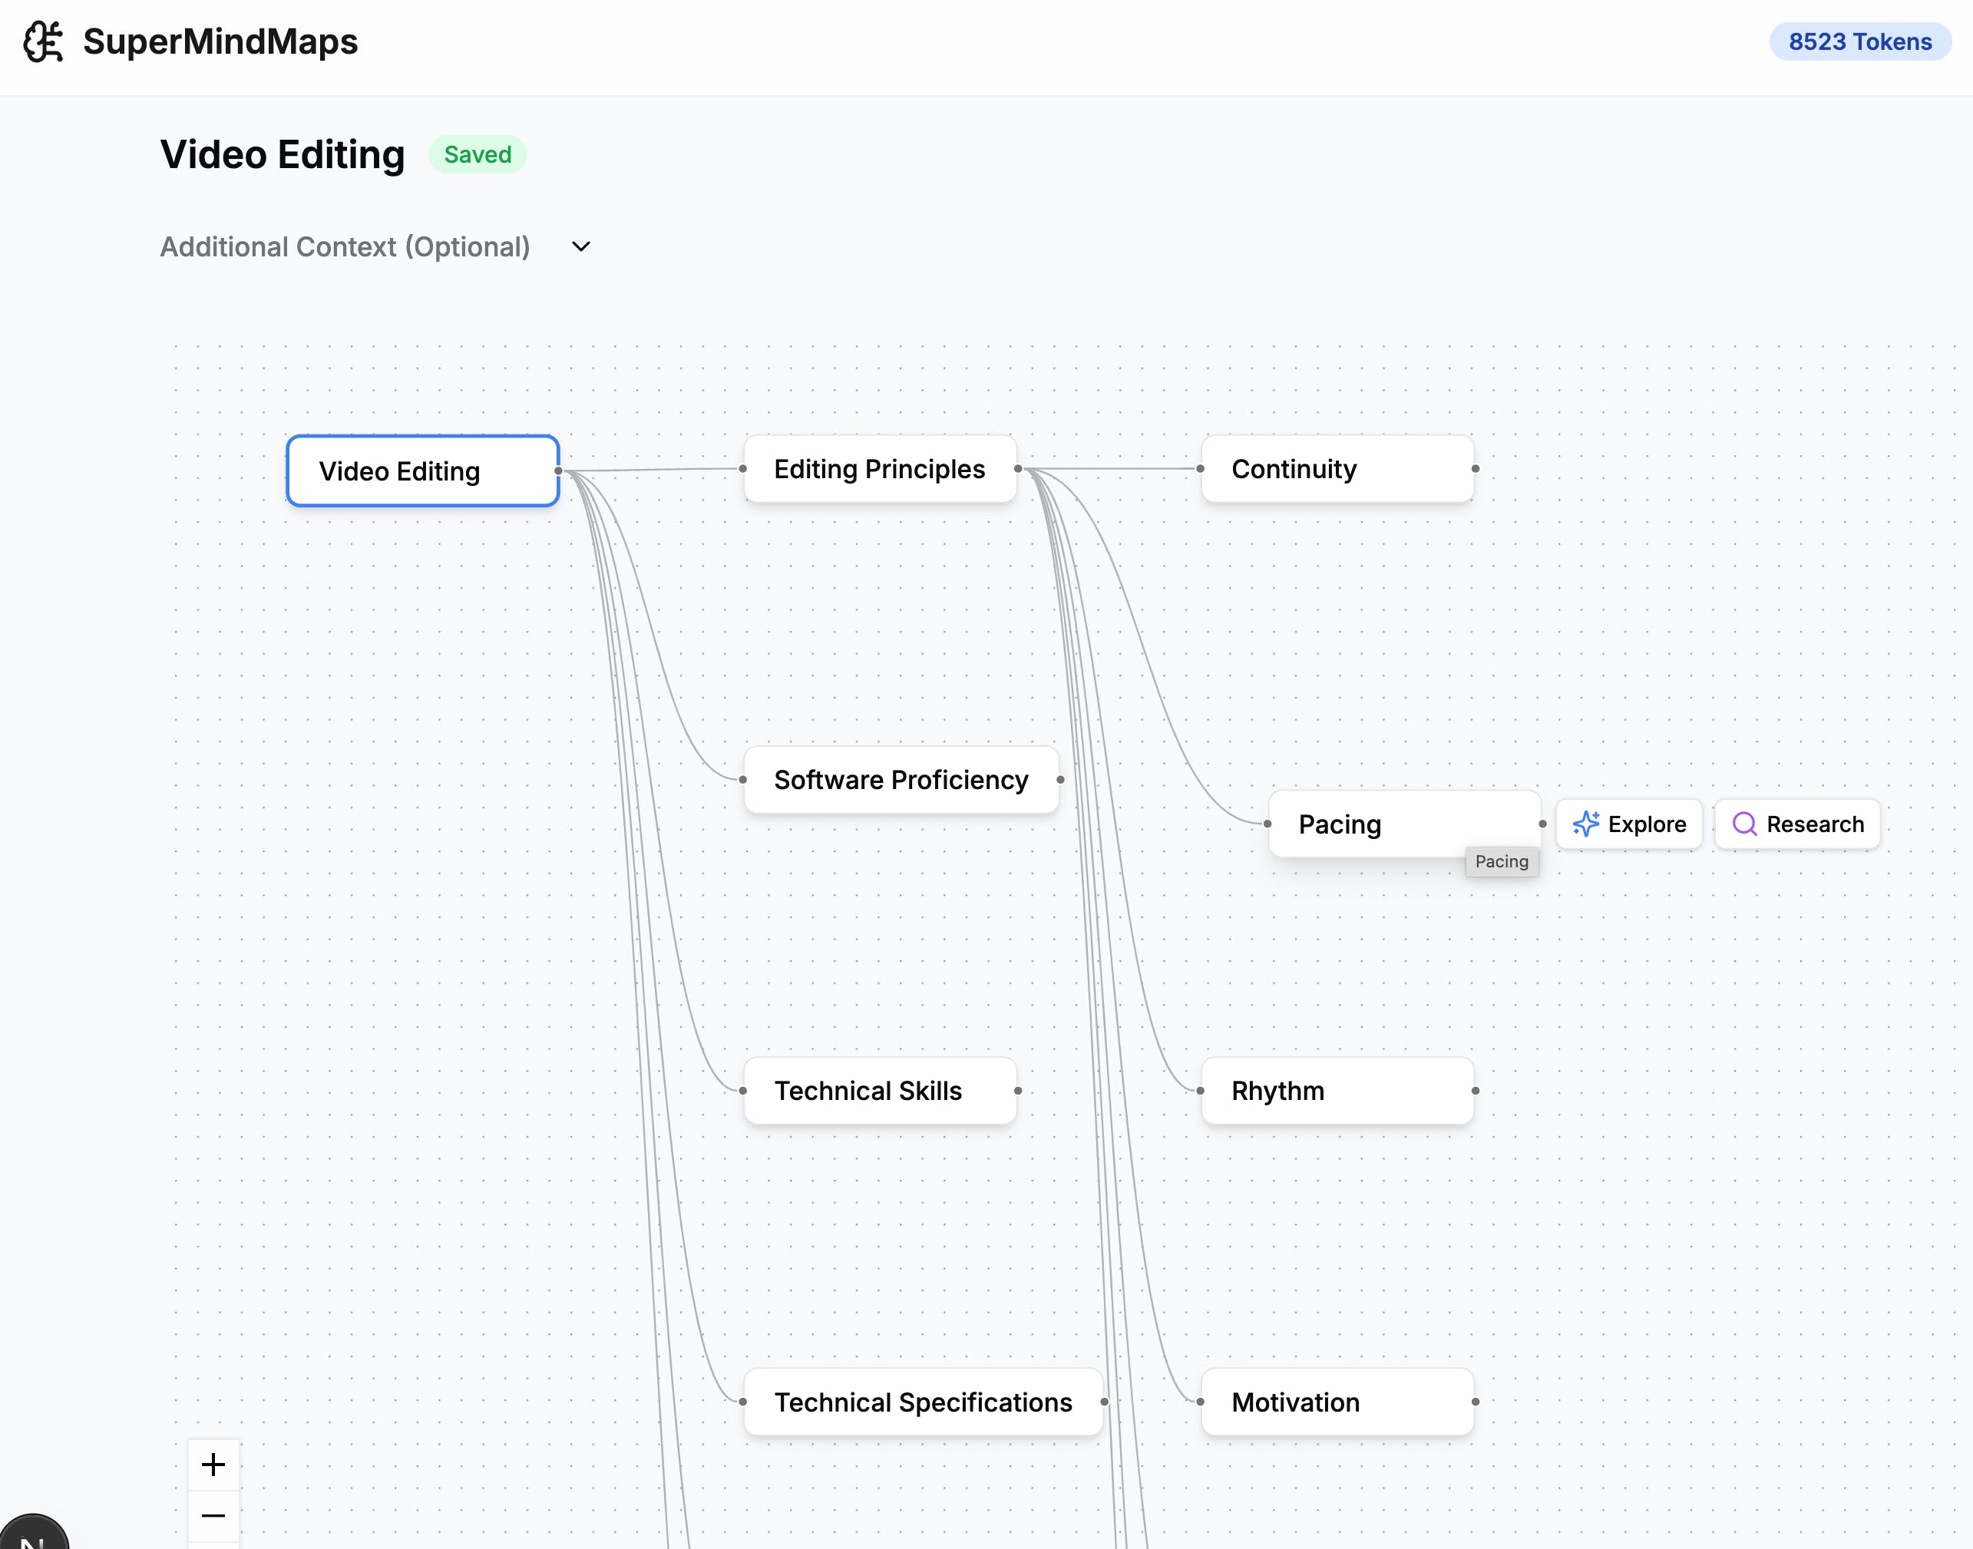Click the SuperMindMaps brain logo icon
Image resolution: width=1973 pixels, height=1549 pixels.
(43, 41)
